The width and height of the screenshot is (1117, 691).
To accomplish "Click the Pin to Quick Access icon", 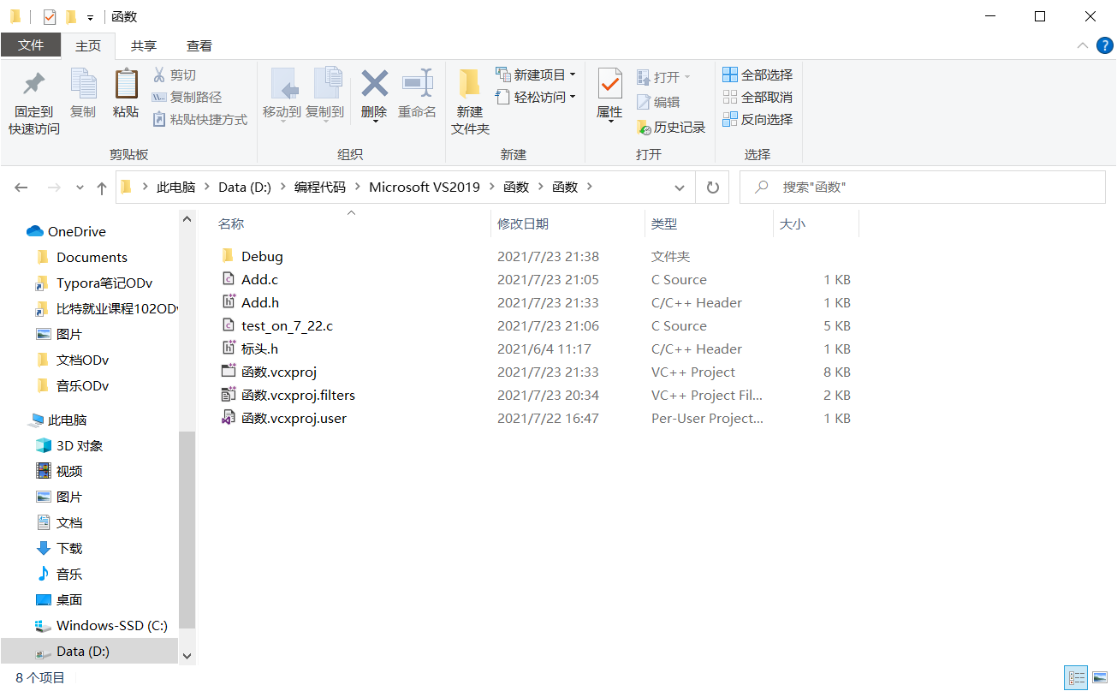I will [x=34, y=84].
